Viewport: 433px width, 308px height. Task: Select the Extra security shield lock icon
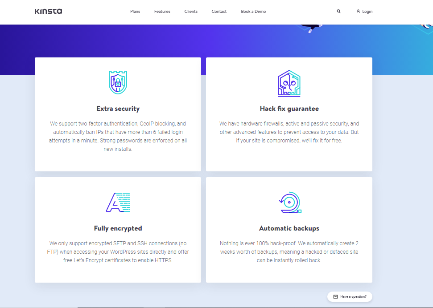[118, 82]
